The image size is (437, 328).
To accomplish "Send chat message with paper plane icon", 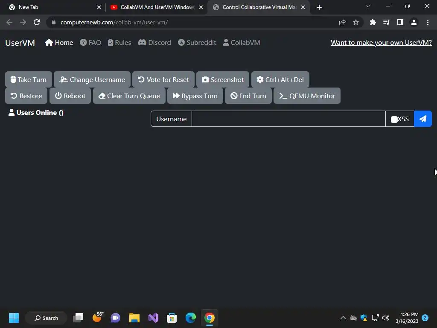I will tap(423, 119).
